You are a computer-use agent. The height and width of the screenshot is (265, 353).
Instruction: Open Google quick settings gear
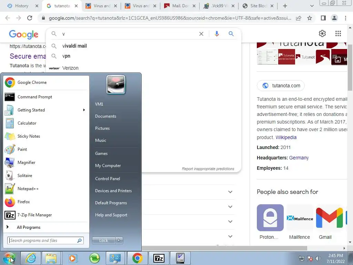[322, 33]
